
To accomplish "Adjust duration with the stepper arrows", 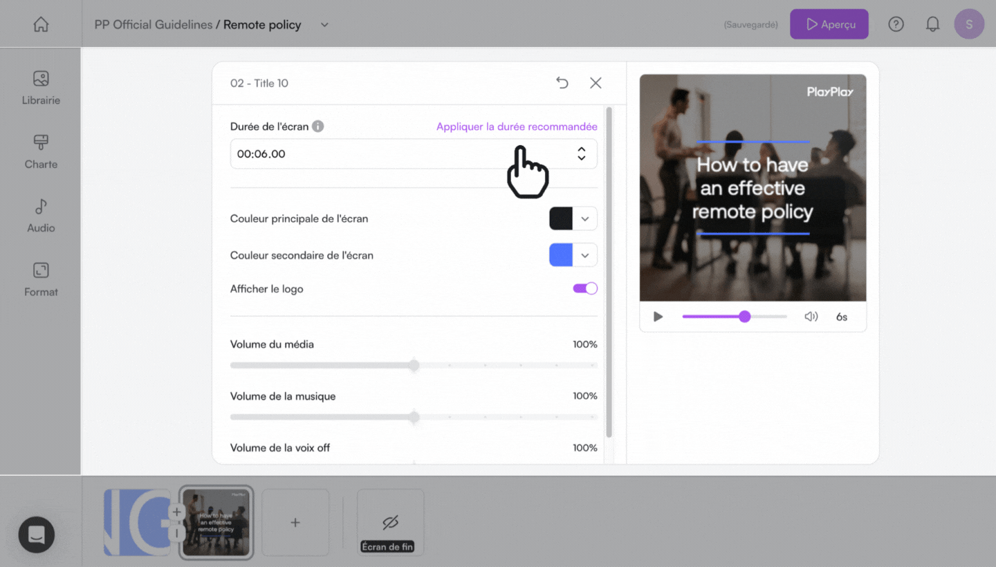I will click(582, 154).
